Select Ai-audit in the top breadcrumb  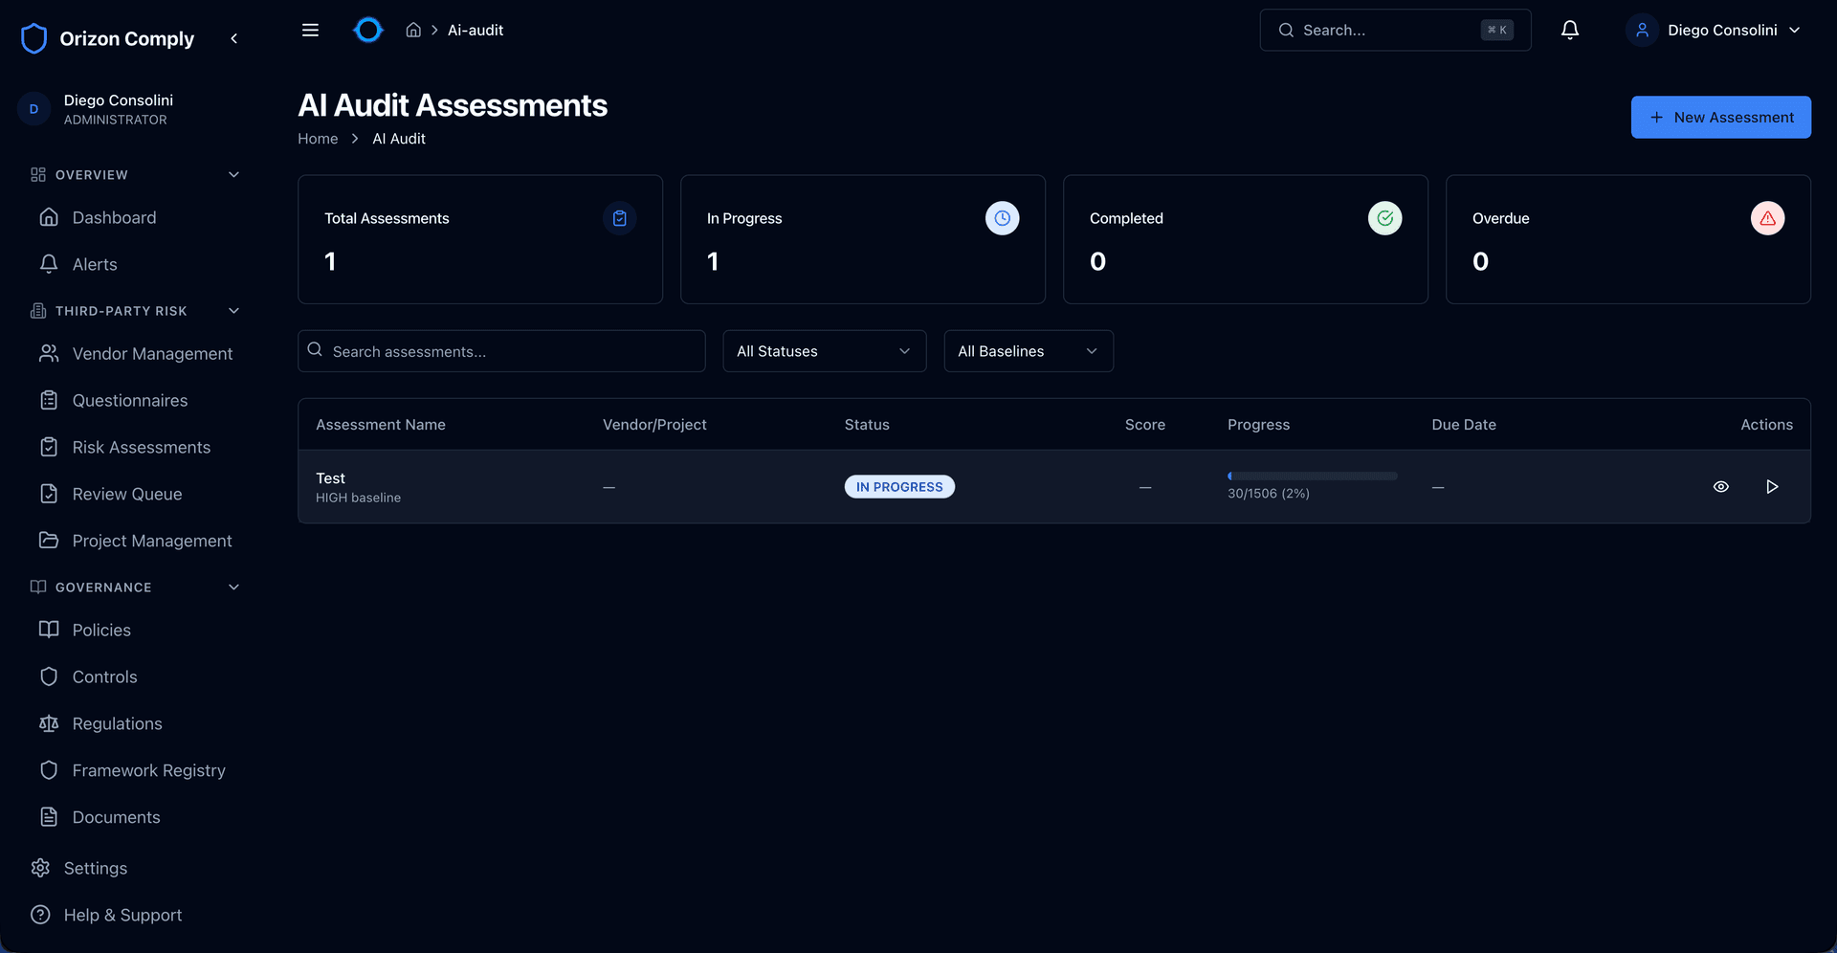click(475, 30)
